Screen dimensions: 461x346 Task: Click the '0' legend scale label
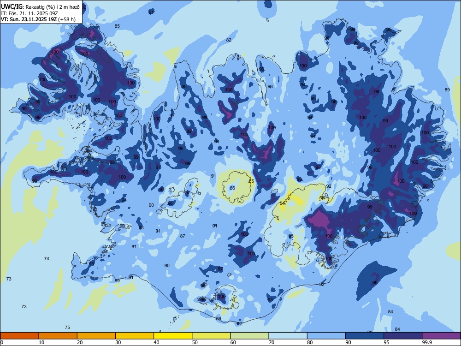pos(1,342)
